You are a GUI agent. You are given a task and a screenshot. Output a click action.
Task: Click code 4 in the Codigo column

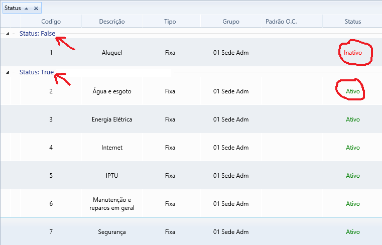click(51, 148)
